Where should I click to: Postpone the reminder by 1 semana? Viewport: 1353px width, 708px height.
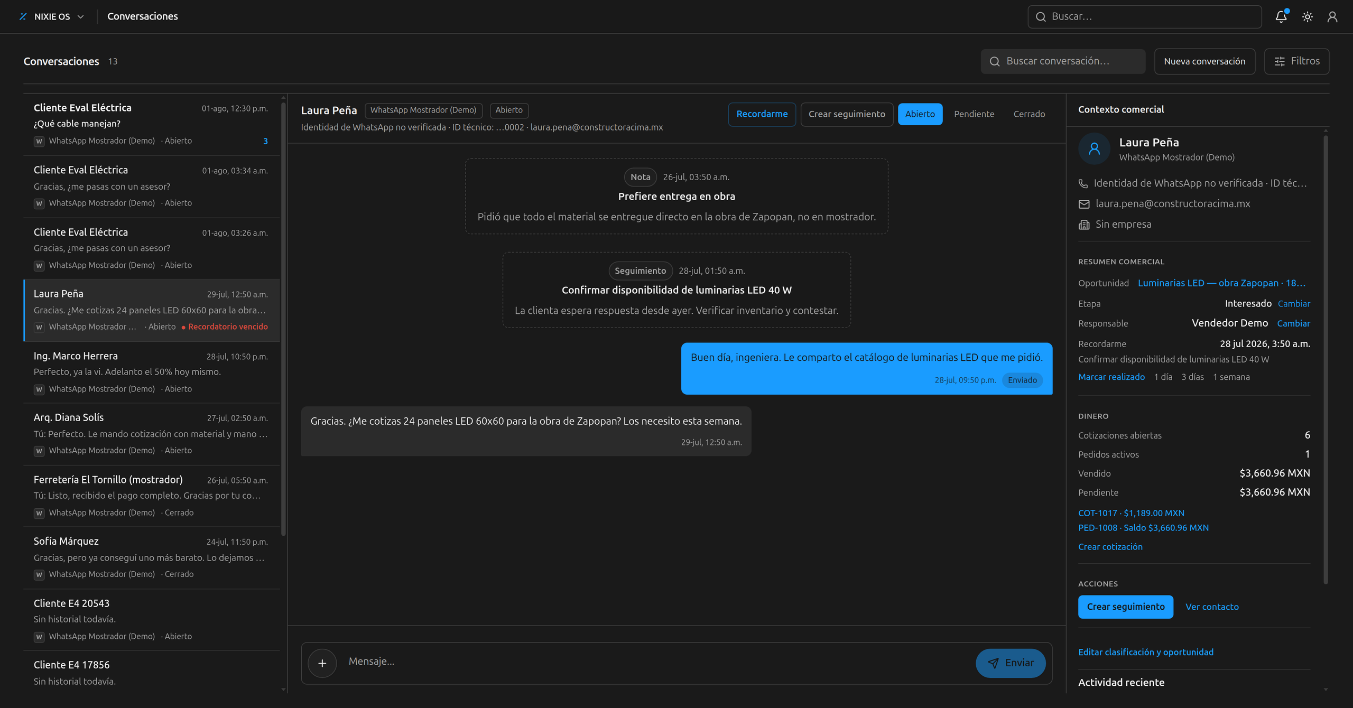(x=1231, y=377)
